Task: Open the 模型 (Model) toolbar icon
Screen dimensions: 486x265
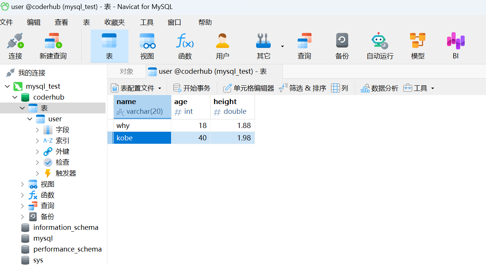Action: coord(417,41)
